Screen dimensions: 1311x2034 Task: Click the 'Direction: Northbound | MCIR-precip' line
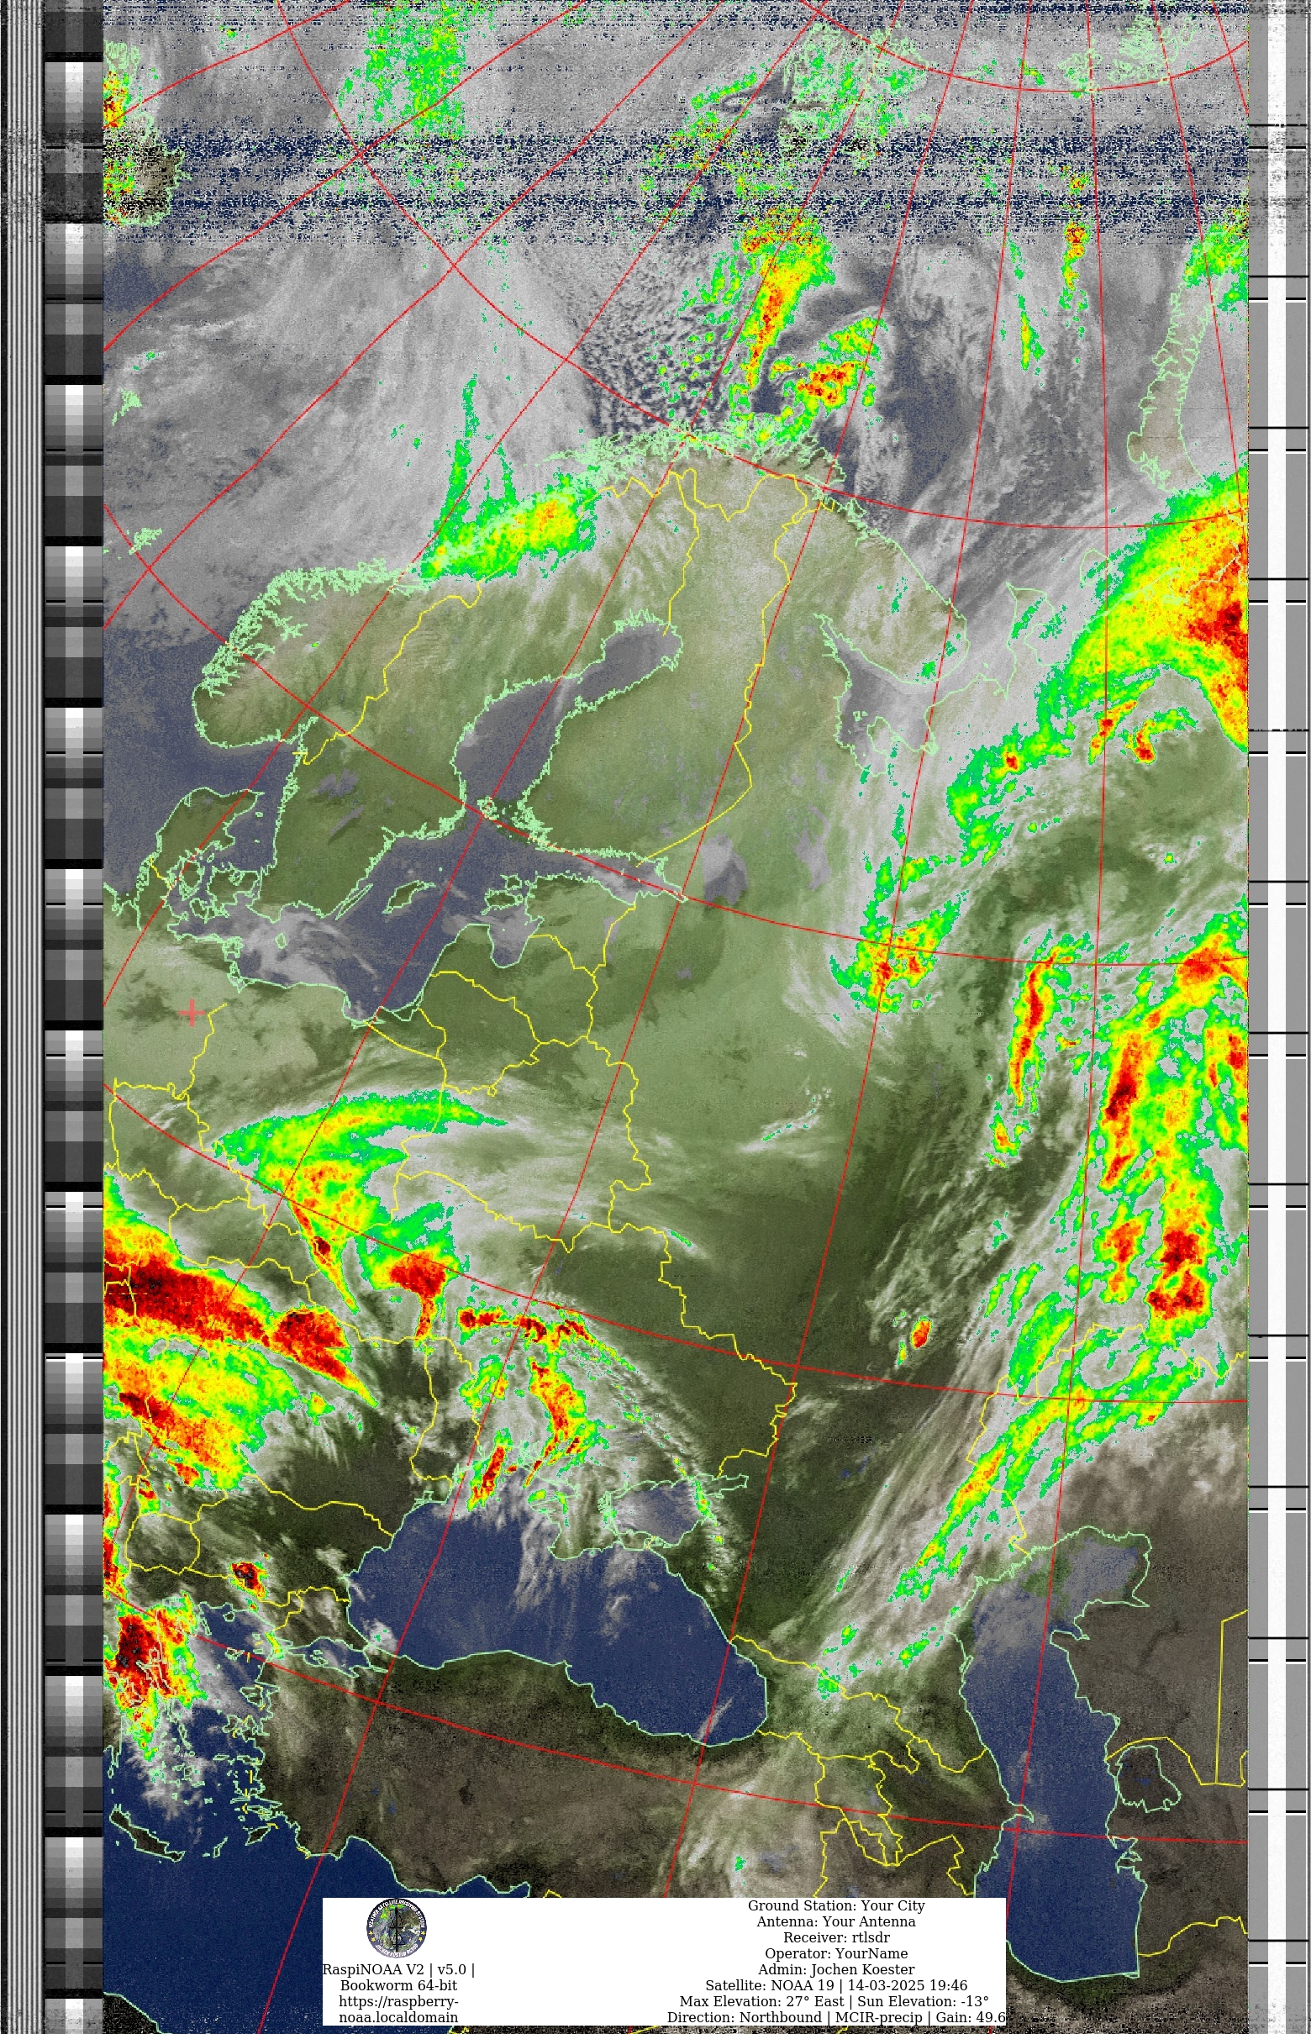click(836, 2017)
